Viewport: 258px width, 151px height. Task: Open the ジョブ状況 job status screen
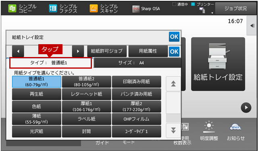[x=235, y=8]
